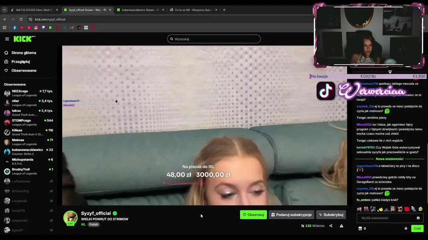Open Malmaa followed channel
This screenshot has width=428, height=240.
click(x=28, y=142)
